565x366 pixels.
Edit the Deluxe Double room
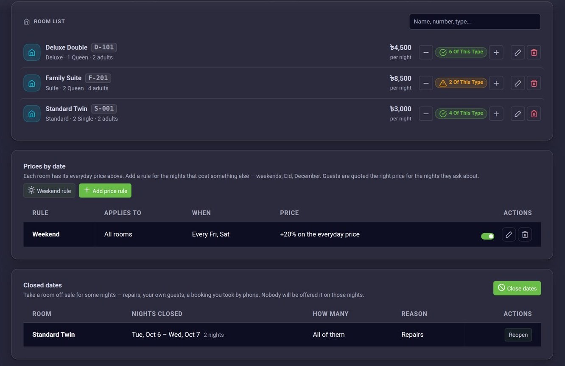[x=517, y=52]
